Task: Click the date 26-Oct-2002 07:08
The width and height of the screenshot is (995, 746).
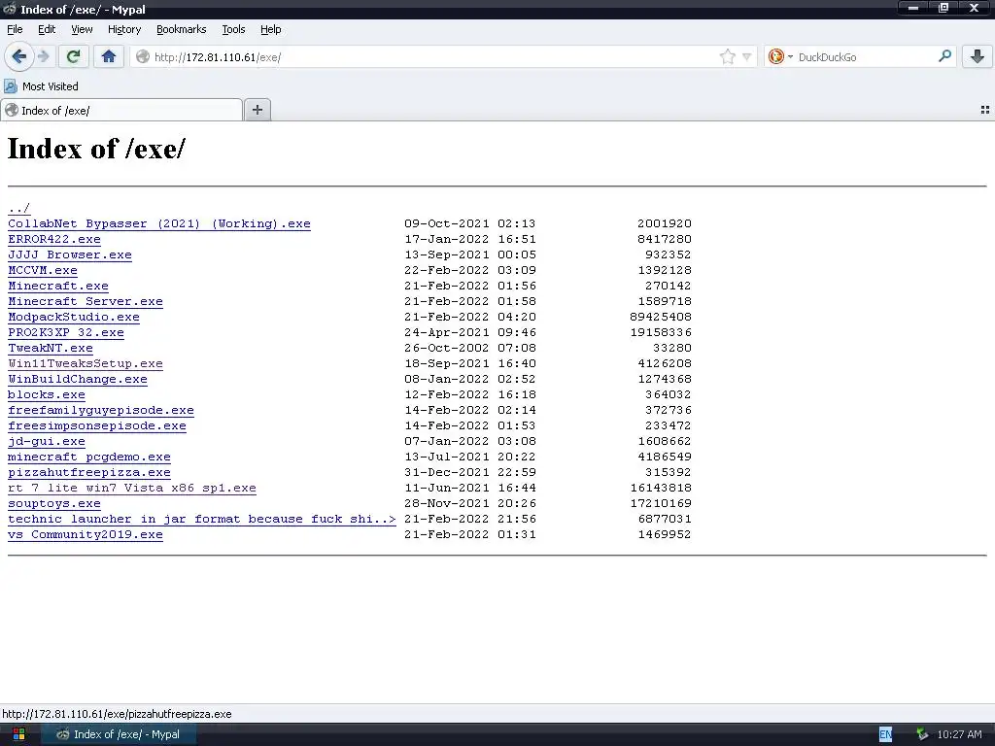Action: pyautogui.click(x=470, y=349)
